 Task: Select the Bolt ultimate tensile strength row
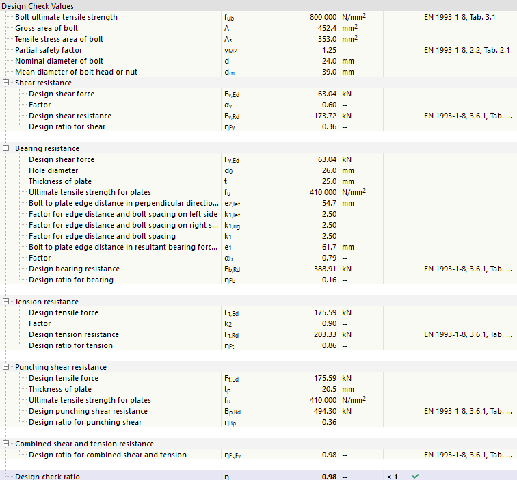click(66, 17)
